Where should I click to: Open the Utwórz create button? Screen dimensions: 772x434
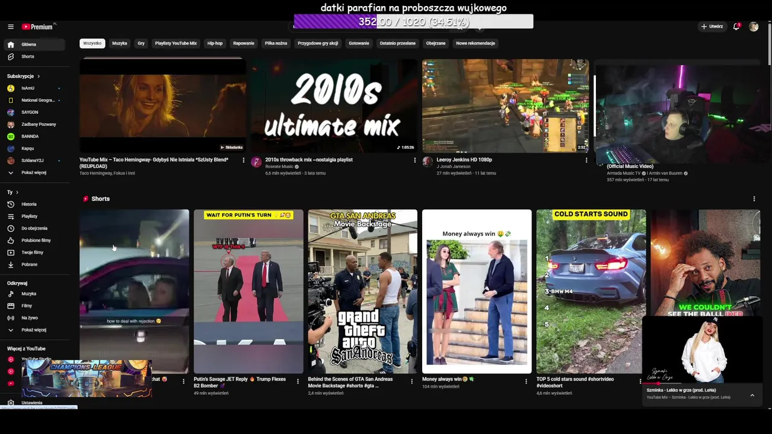pos(712,27)
